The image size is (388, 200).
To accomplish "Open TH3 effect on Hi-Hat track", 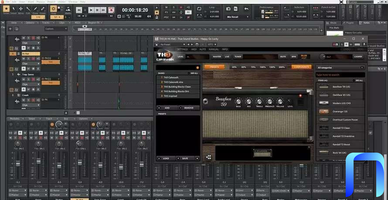I will tap(51, 62).
